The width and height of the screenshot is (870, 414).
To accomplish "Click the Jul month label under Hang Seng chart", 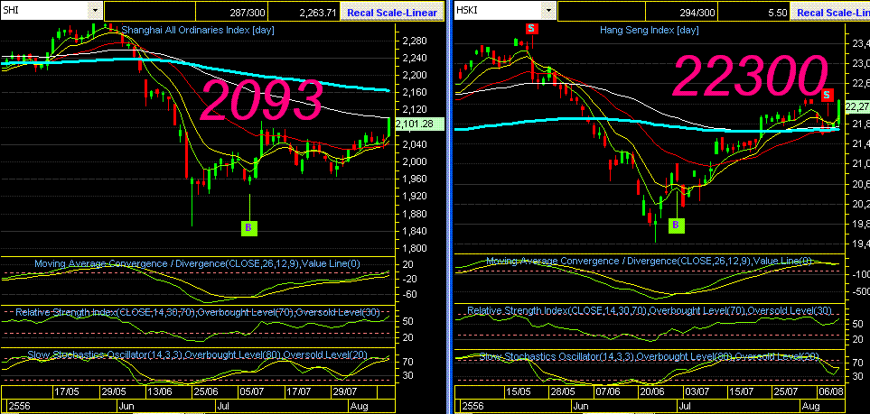I will [x=685, y=406].
